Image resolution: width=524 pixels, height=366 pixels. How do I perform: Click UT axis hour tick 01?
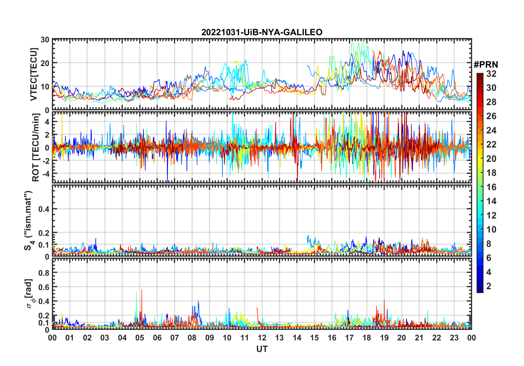coord(70,338)
